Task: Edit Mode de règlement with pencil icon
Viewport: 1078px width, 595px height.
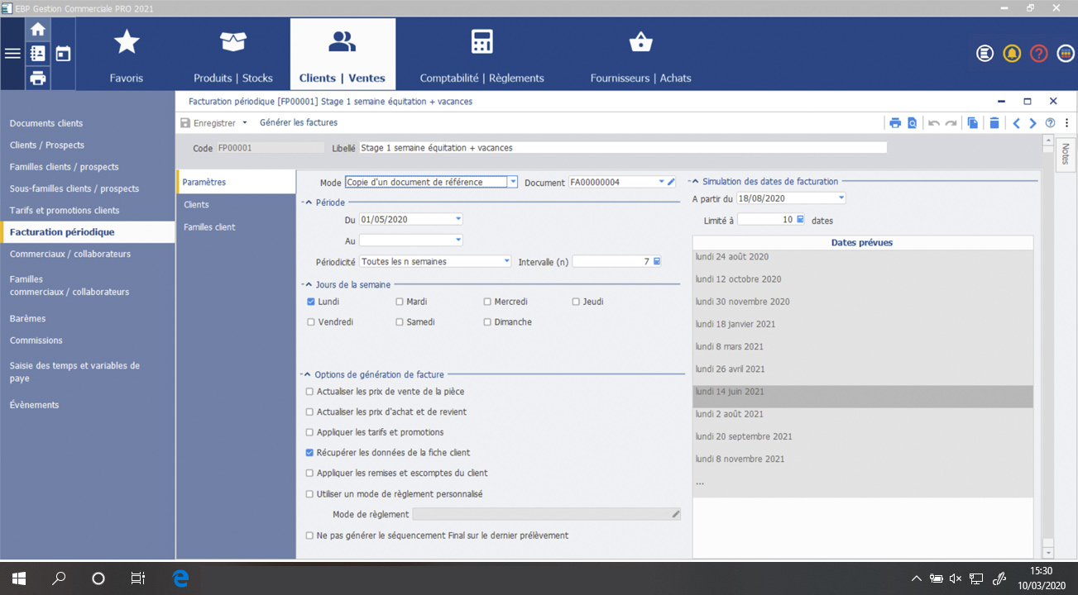Action: click(x=676, y=514)
